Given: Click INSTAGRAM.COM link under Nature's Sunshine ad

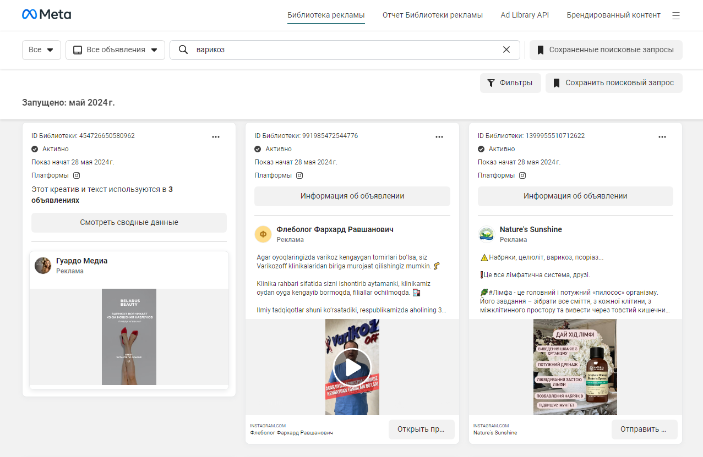Looking at the screenshot, I should [x=491, y=426].
